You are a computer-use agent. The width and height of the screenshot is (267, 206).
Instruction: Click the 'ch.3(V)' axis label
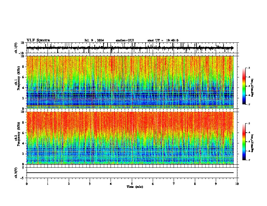click(x=16, y=173)
